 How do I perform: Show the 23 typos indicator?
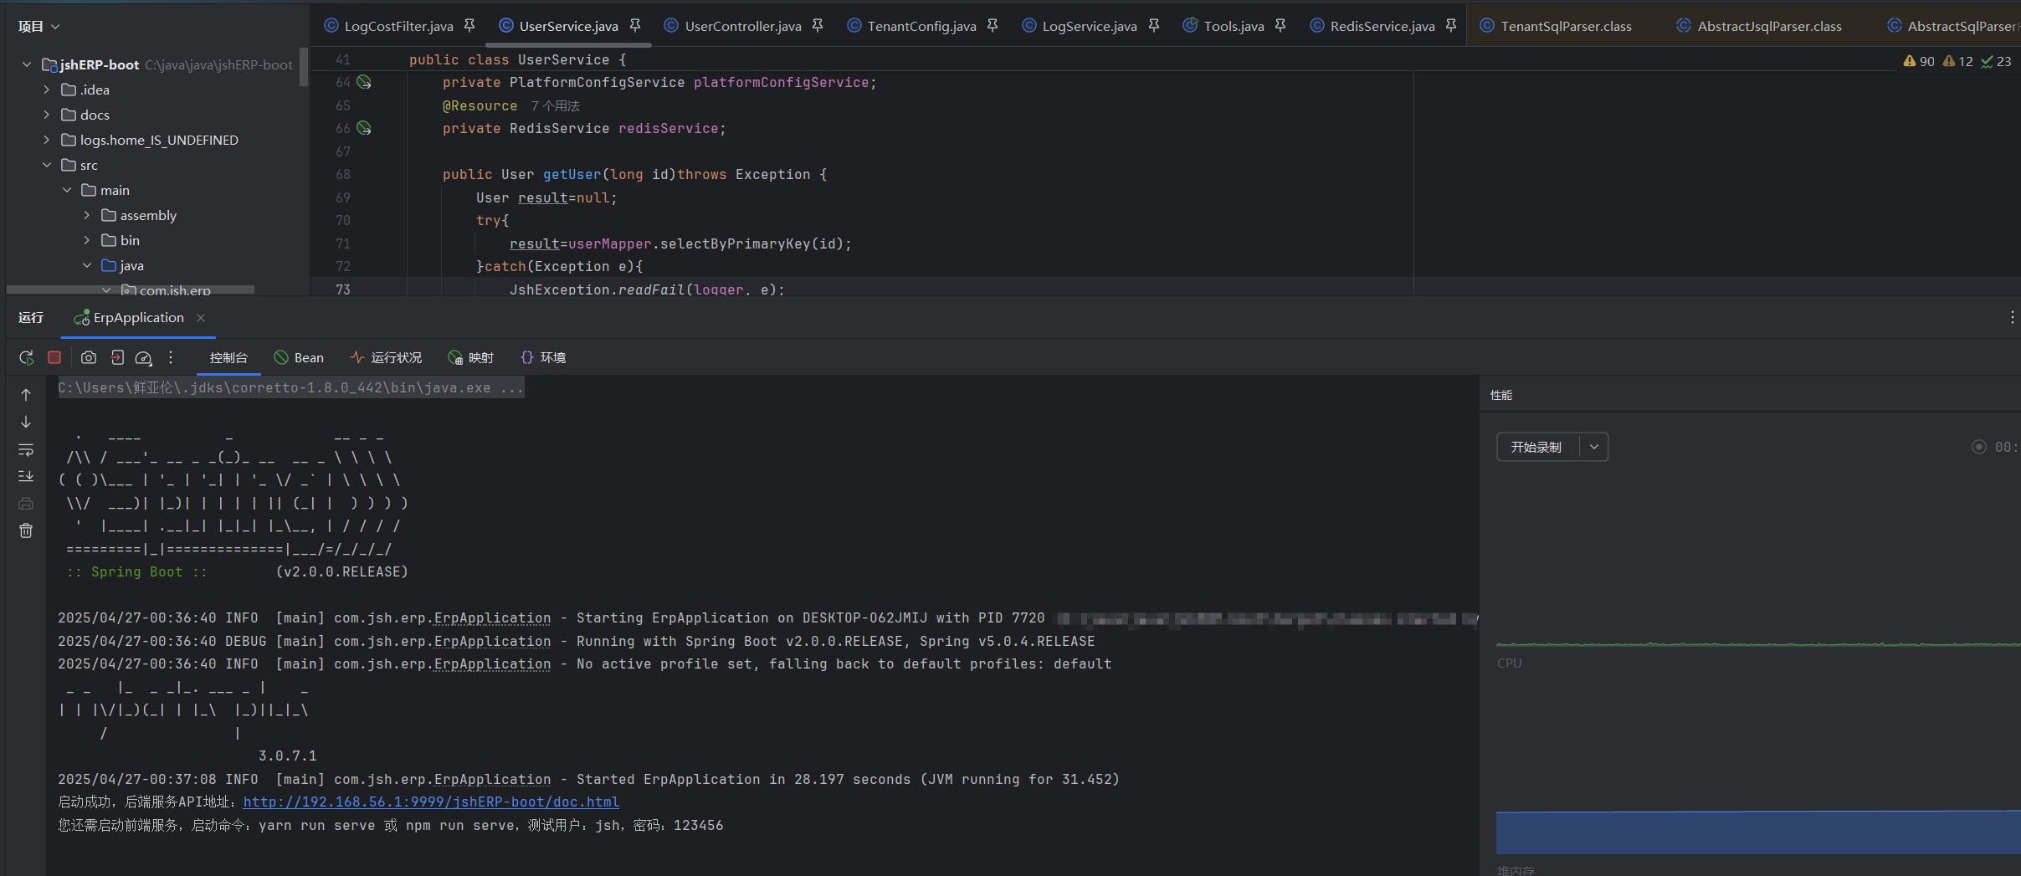tap(1996, 61)
